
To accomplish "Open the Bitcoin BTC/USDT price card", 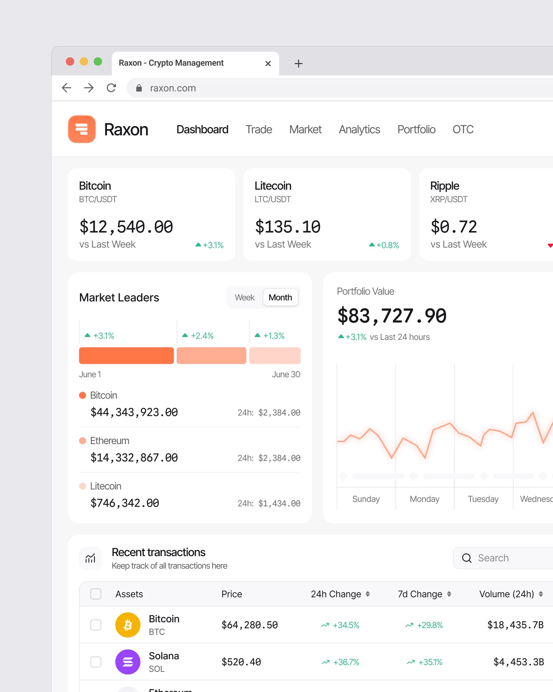I will [x=151, y=215].
